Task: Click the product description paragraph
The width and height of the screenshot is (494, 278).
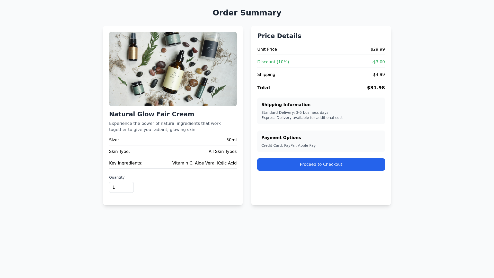Action: pos(165,127)
